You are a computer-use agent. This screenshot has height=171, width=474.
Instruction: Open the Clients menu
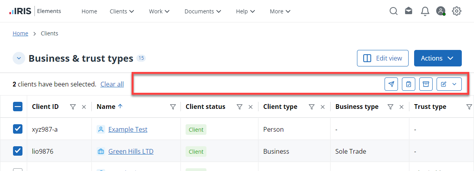point(122,11)
